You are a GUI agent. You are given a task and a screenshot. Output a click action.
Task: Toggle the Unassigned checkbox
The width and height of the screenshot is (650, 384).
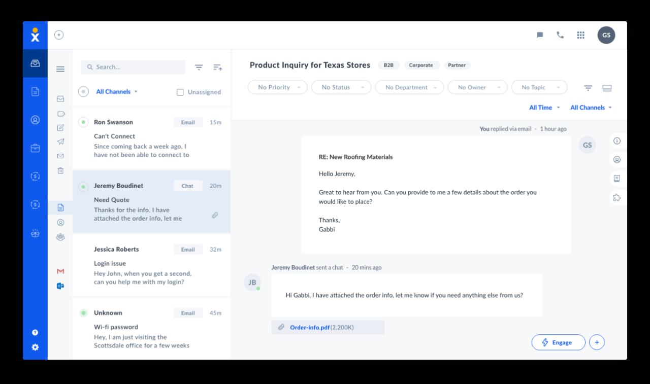click(180, 92)
